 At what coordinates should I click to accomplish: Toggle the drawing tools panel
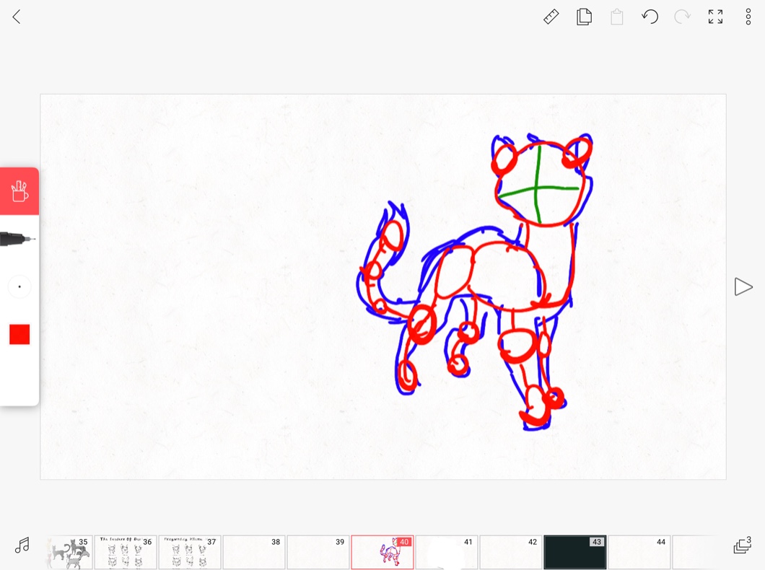click(x=19, y=192)
